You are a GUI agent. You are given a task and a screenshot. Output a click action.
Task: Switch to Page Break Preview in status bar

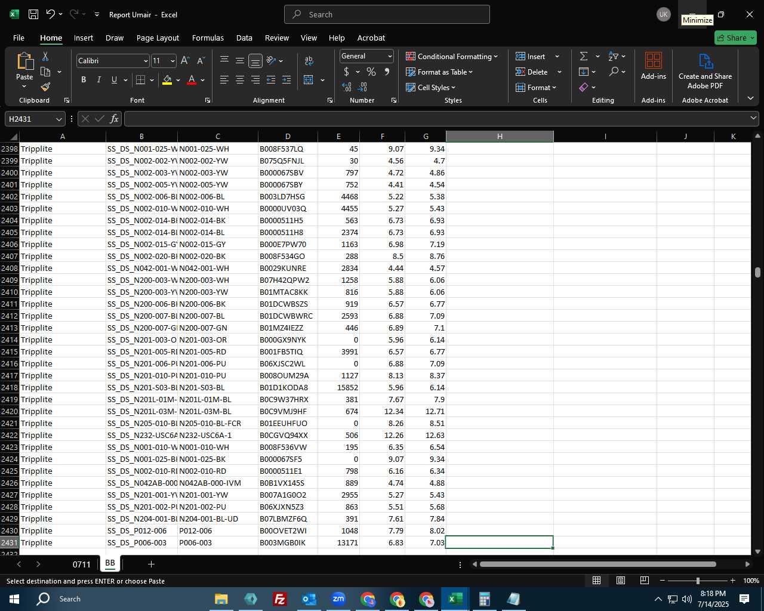[645, 581]
